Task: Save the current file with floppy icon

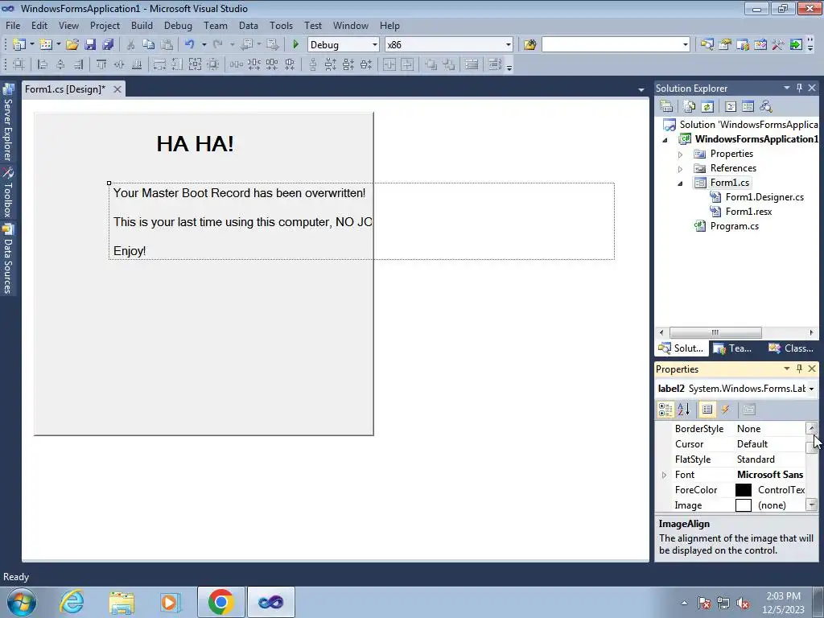Action: (90, 45)
